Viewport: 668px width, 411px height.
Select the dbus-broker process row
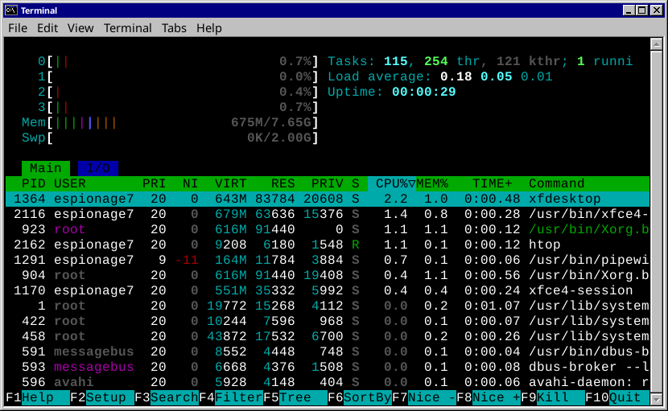pyautogui.click(x=328, y=367)
